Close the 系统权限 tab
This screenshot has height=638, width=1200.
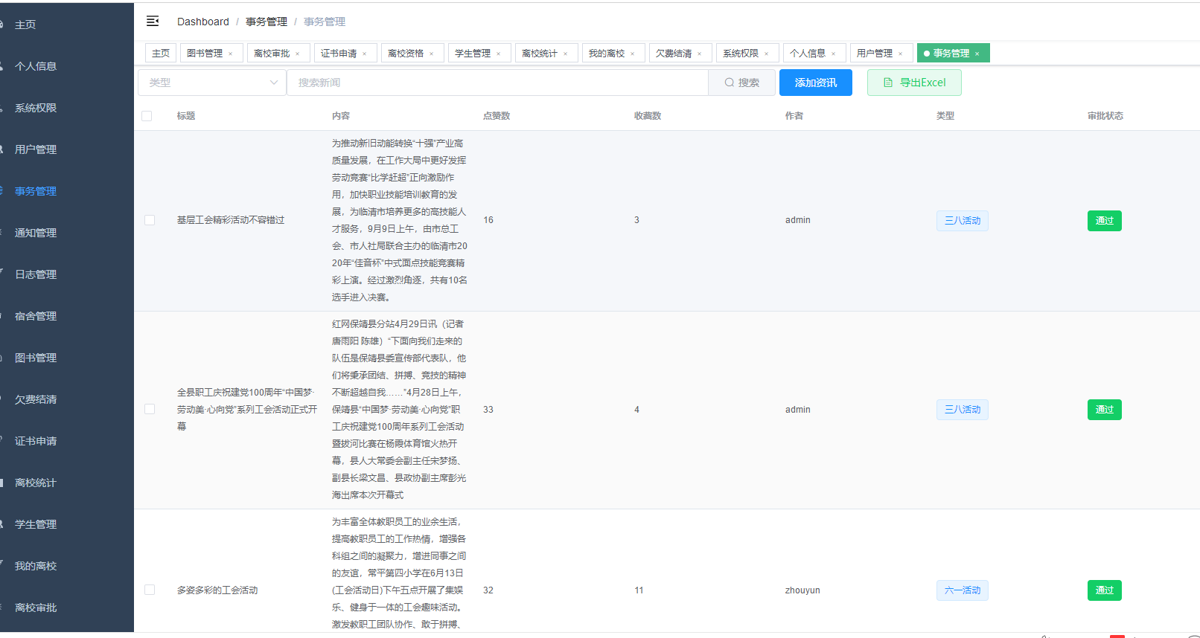pos(767,54)
